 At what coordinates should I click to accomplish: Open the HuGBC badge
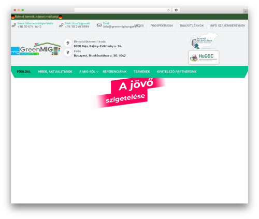pos(204,57)
